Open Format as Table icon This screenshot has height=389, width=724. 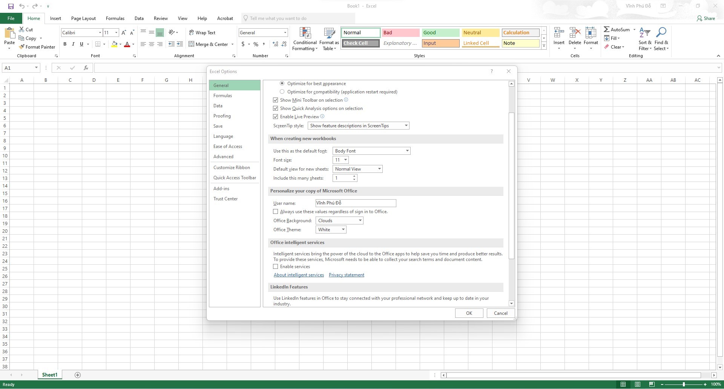pyautogui.click(x=329, y=33)
